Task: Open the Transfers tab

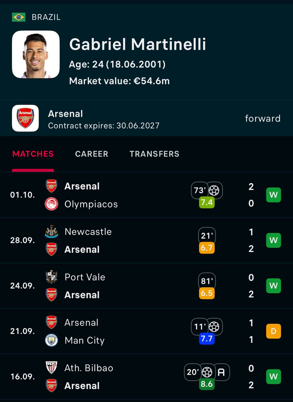Action: coord(154,154)
